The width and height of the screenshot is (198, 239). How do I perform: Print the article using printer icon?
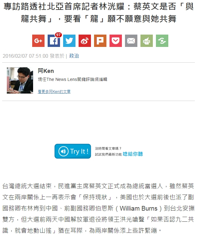coord(147,41)
